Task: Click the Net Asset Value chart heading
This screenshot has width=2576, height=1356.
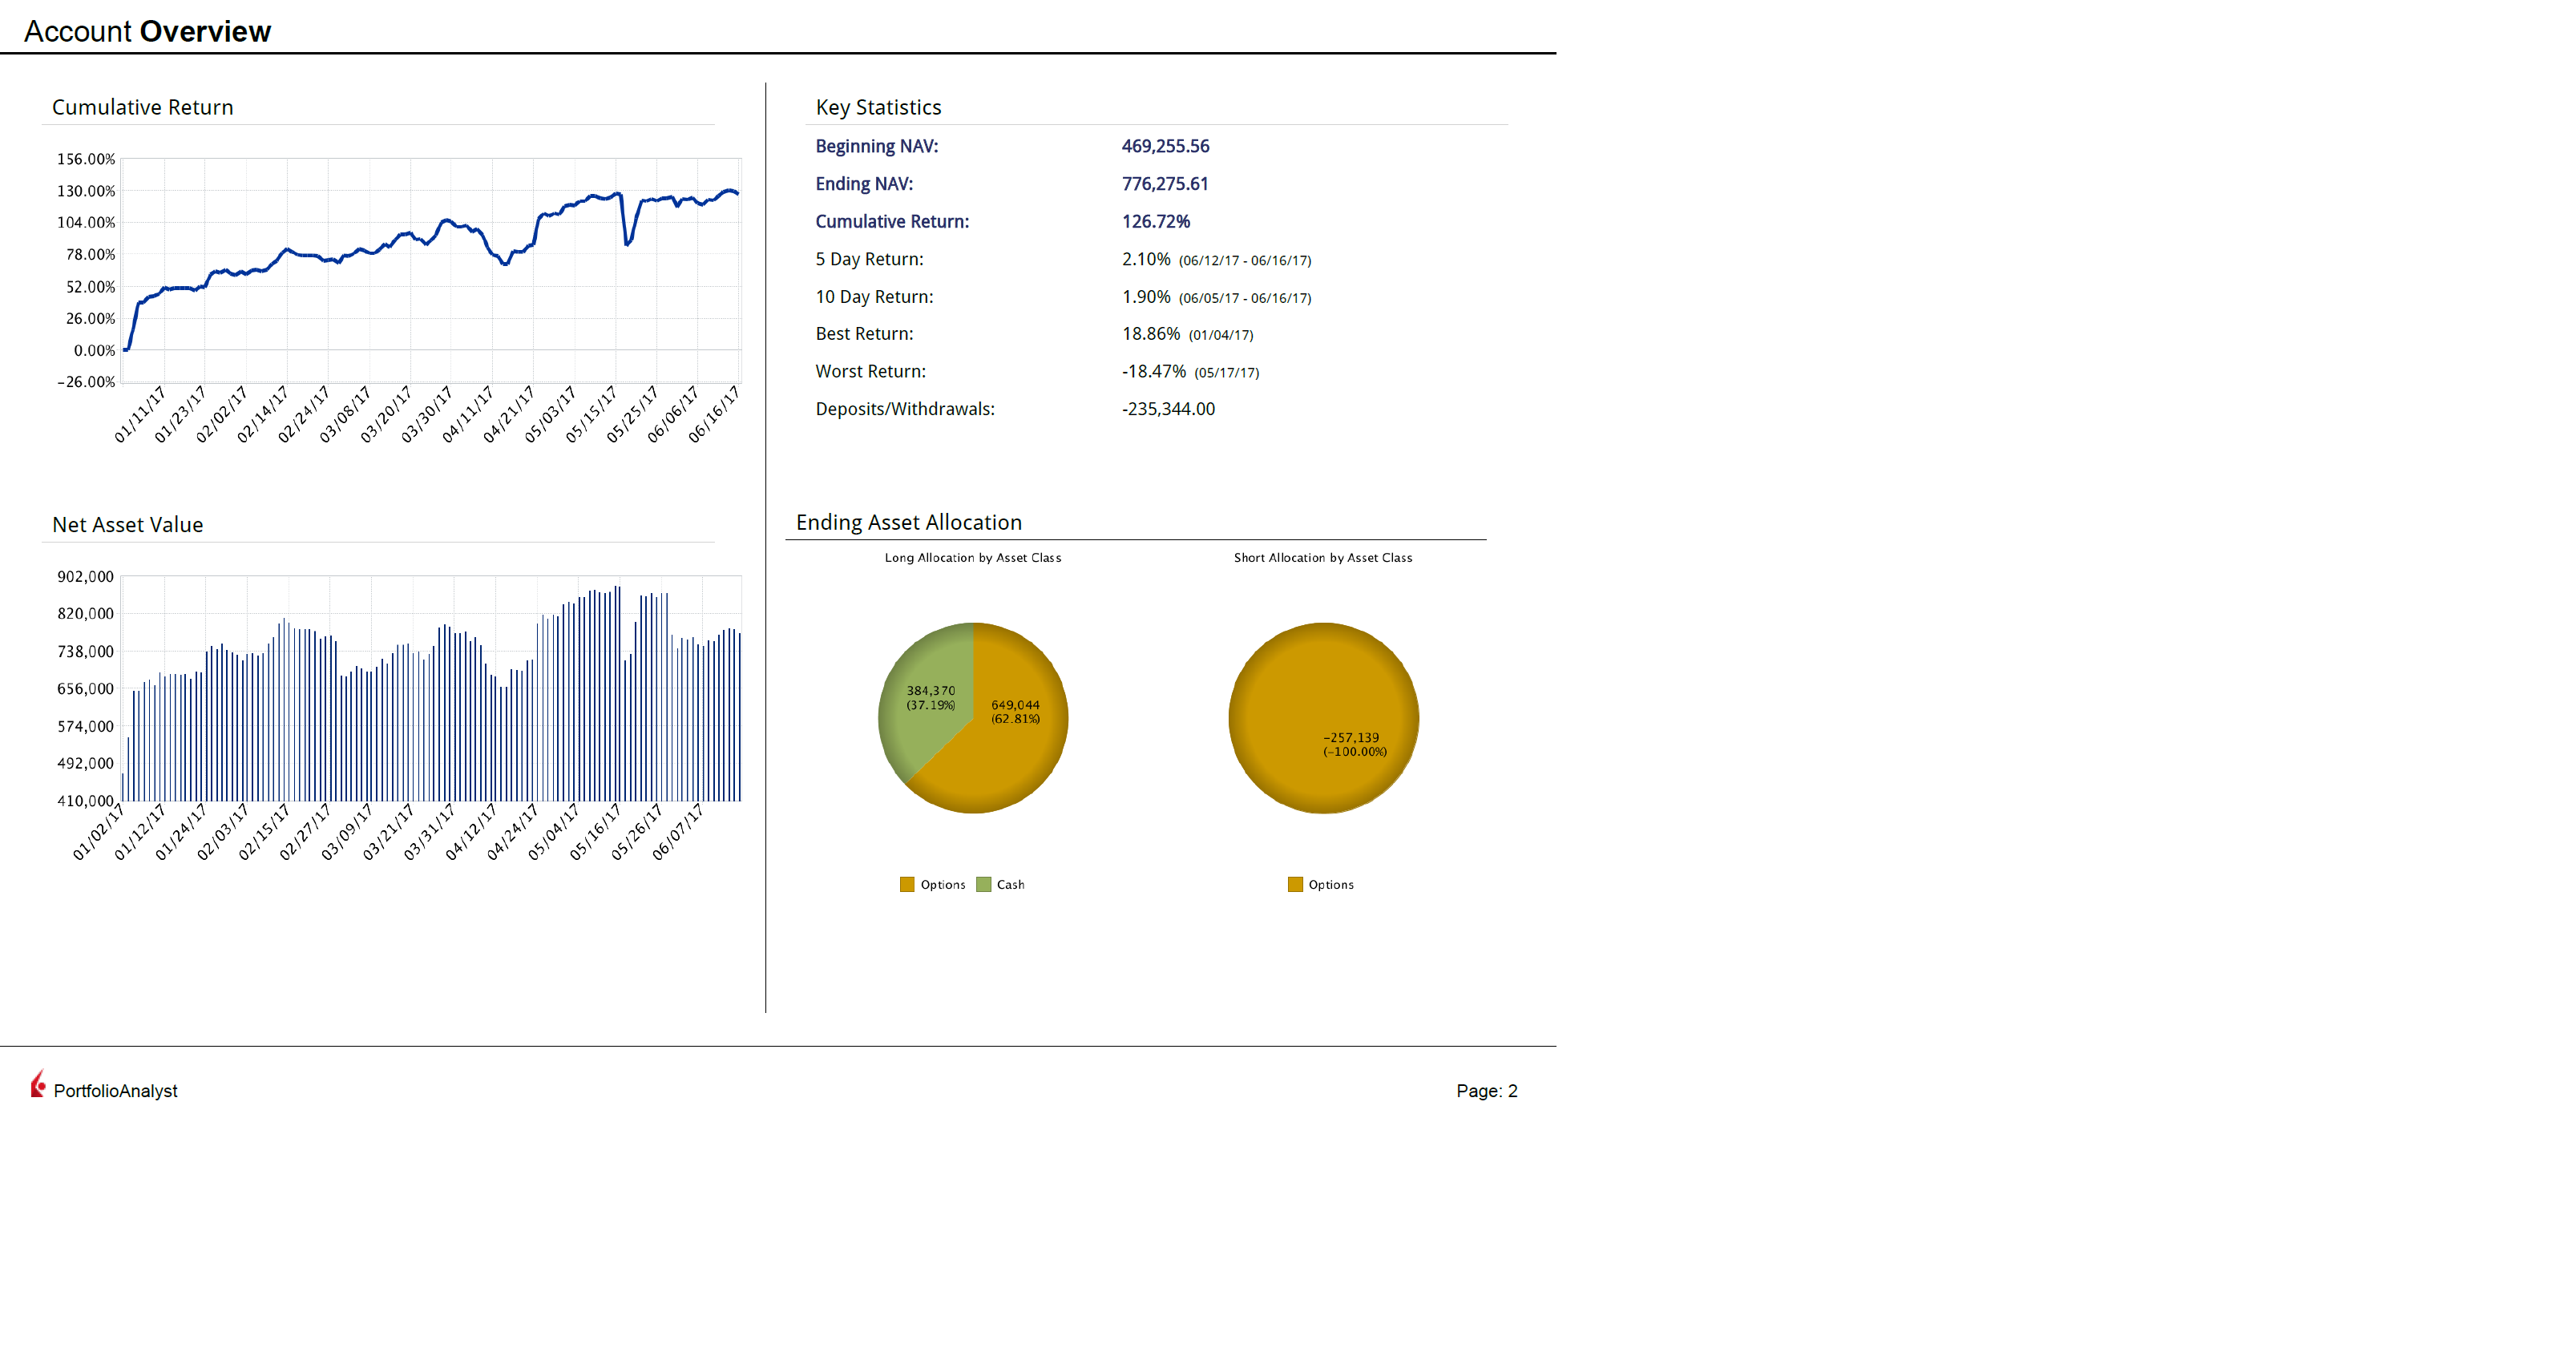Action: (127, 525)
